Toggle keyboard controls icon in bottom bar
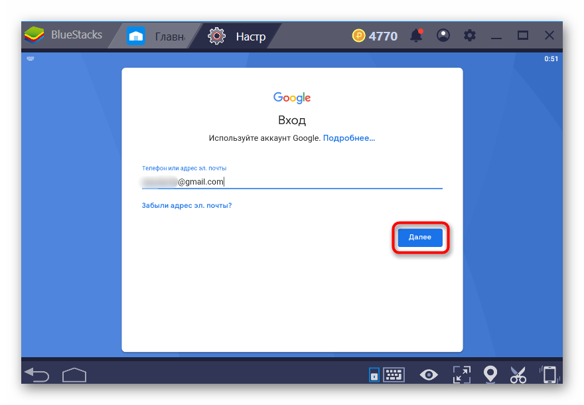 coord(374,375)
